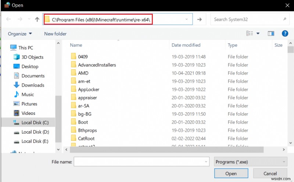This screenshot has width=294, height=182.
Task: Click the AMD folder icon
Action: coord(73,73)
